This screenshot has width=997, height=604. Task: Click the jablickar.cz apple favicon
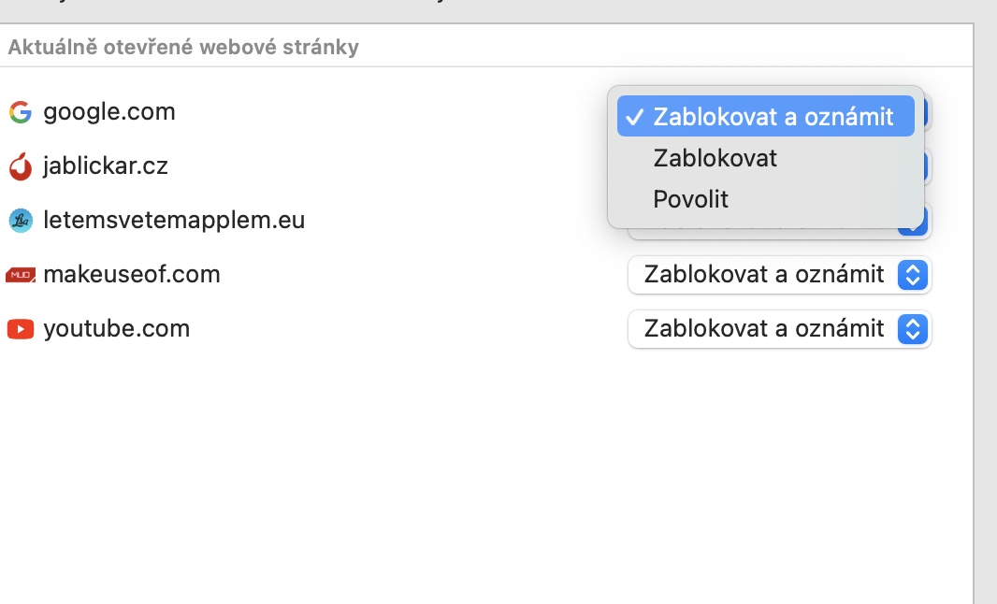20,167
